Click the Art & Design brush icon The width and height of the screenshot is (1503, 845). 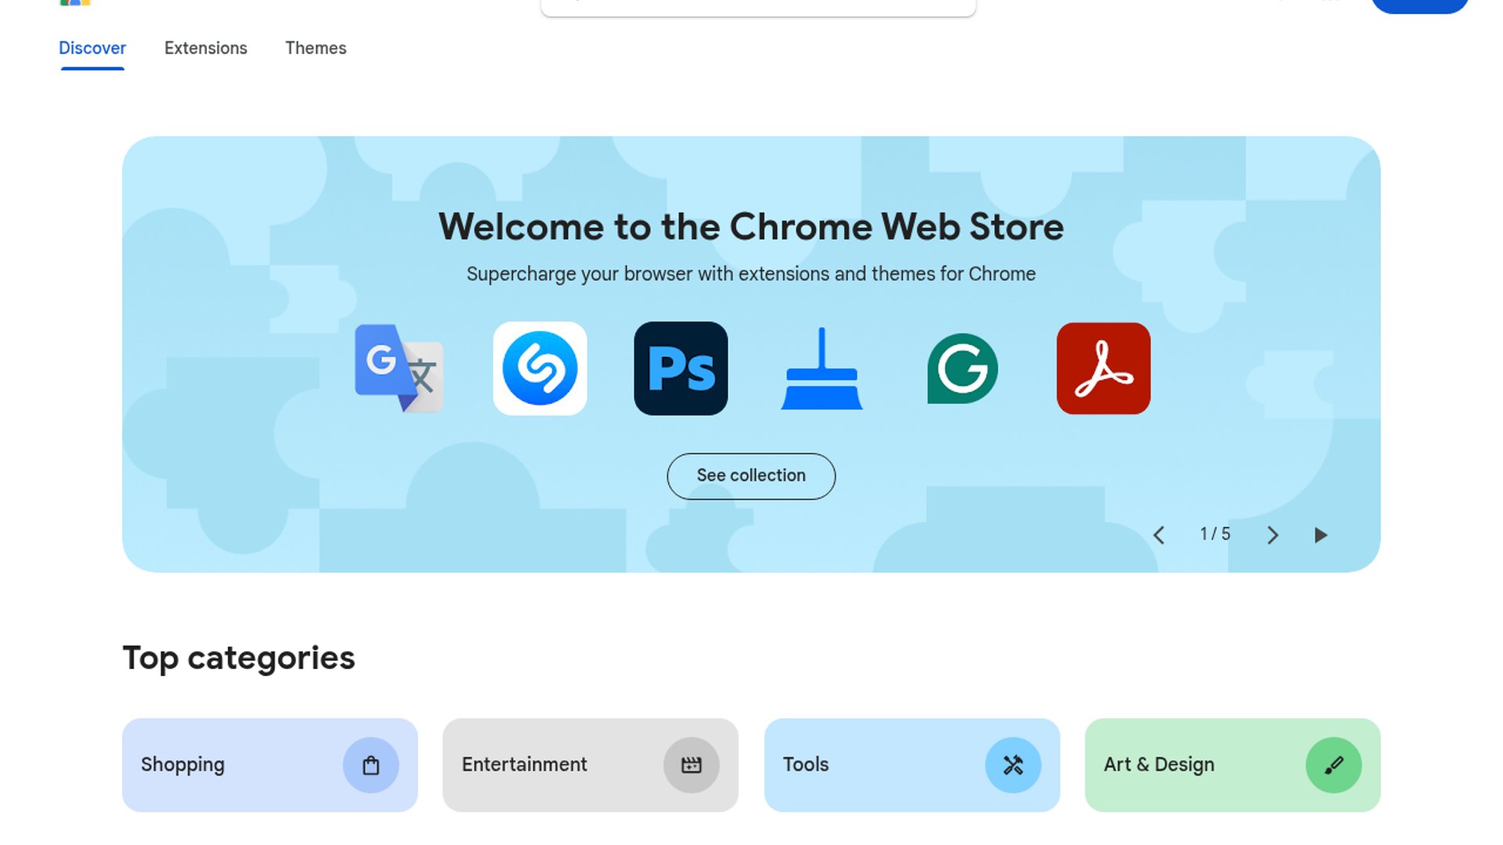pos(1333,764)
